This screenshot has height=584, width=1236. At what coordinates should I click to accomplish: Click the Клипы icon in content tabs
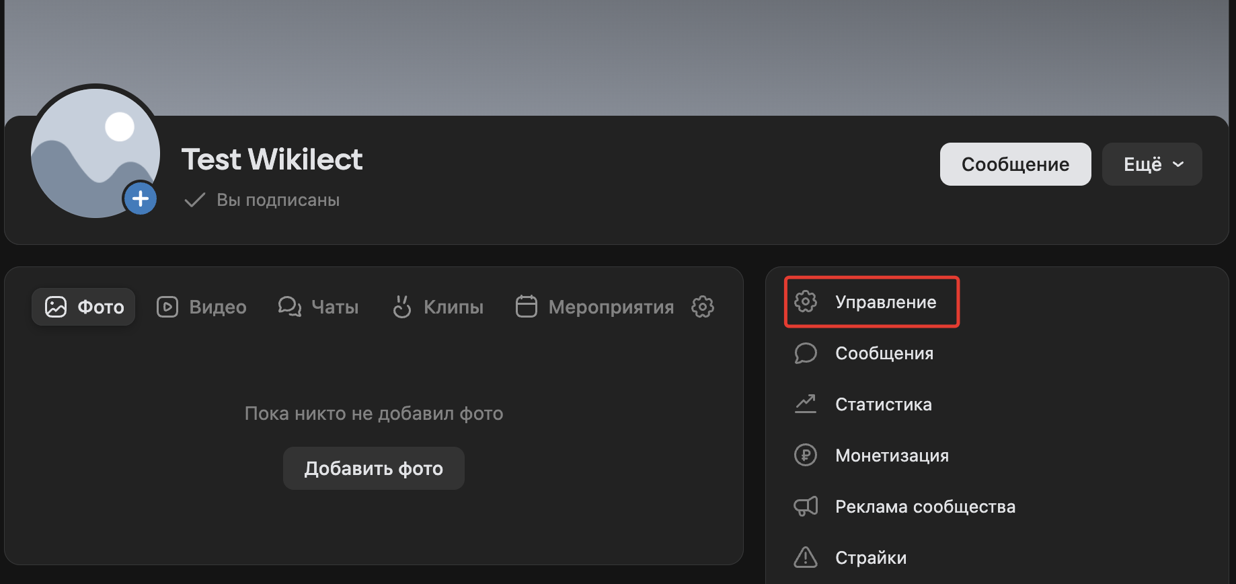[x=402, y=307]
